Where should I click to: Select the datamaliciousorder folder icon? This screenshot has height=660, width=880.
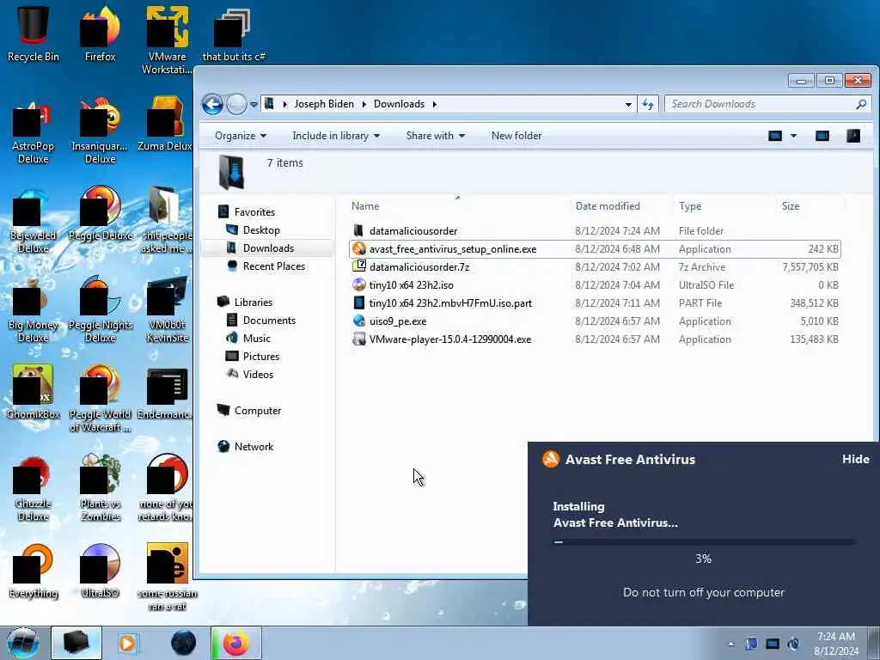pos(359,230)
